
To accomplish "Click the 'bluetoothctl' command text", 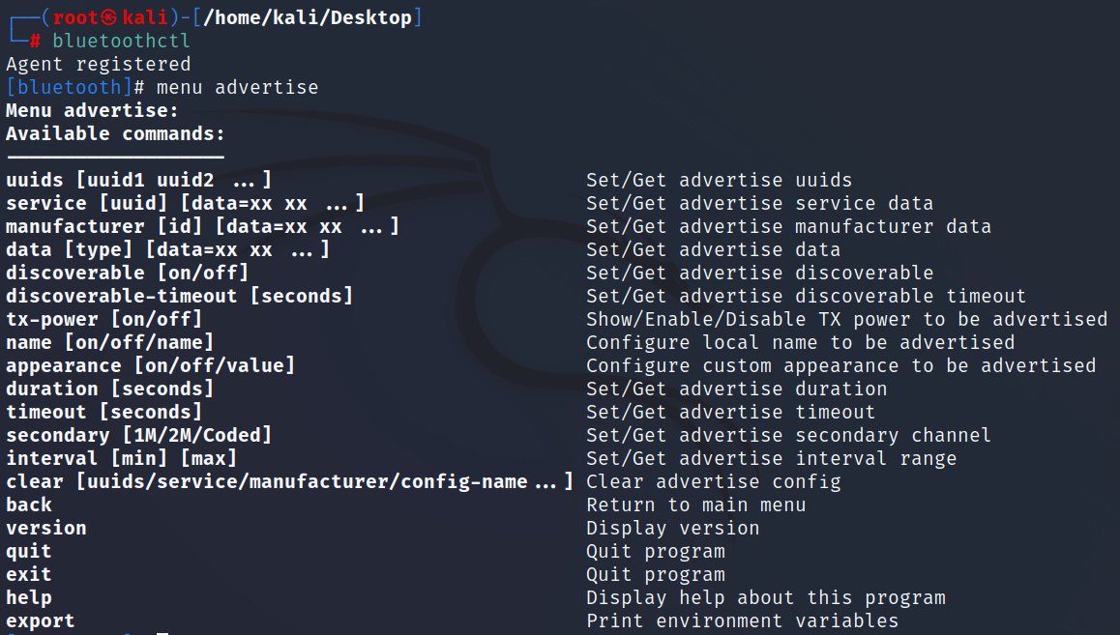I will coord(122,42).
